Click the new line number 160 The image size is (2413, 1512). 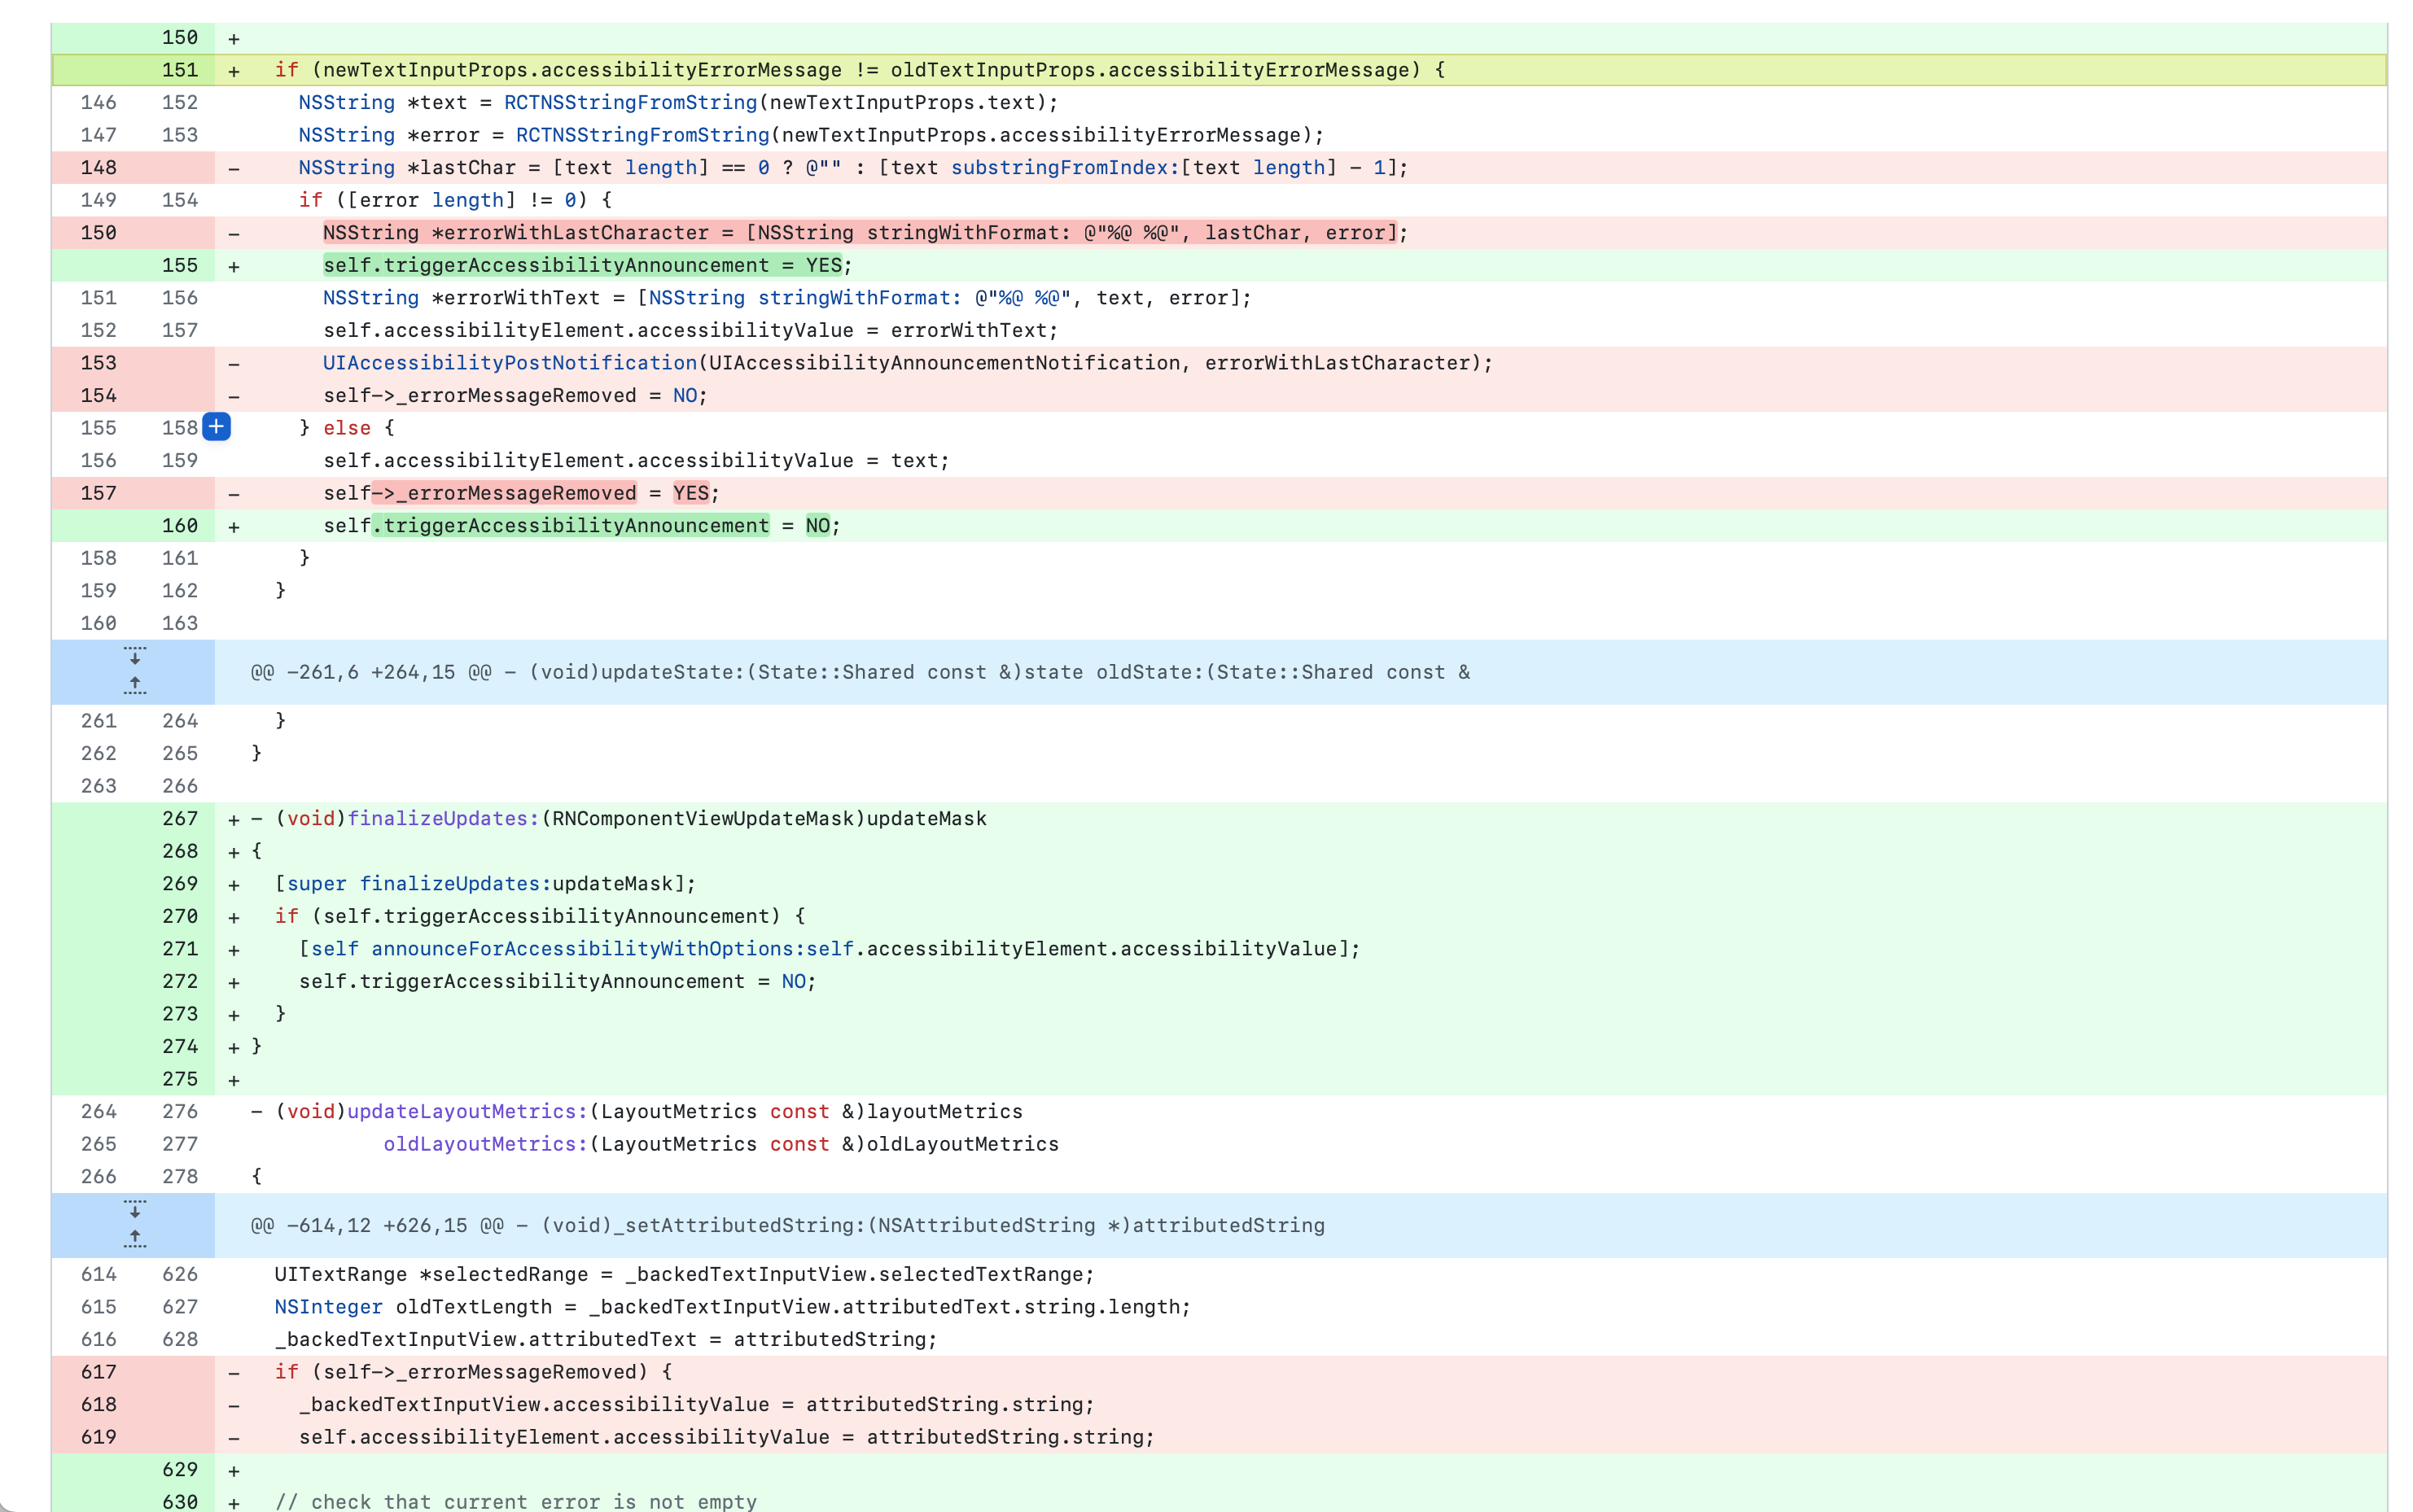(x=180, y=526)
